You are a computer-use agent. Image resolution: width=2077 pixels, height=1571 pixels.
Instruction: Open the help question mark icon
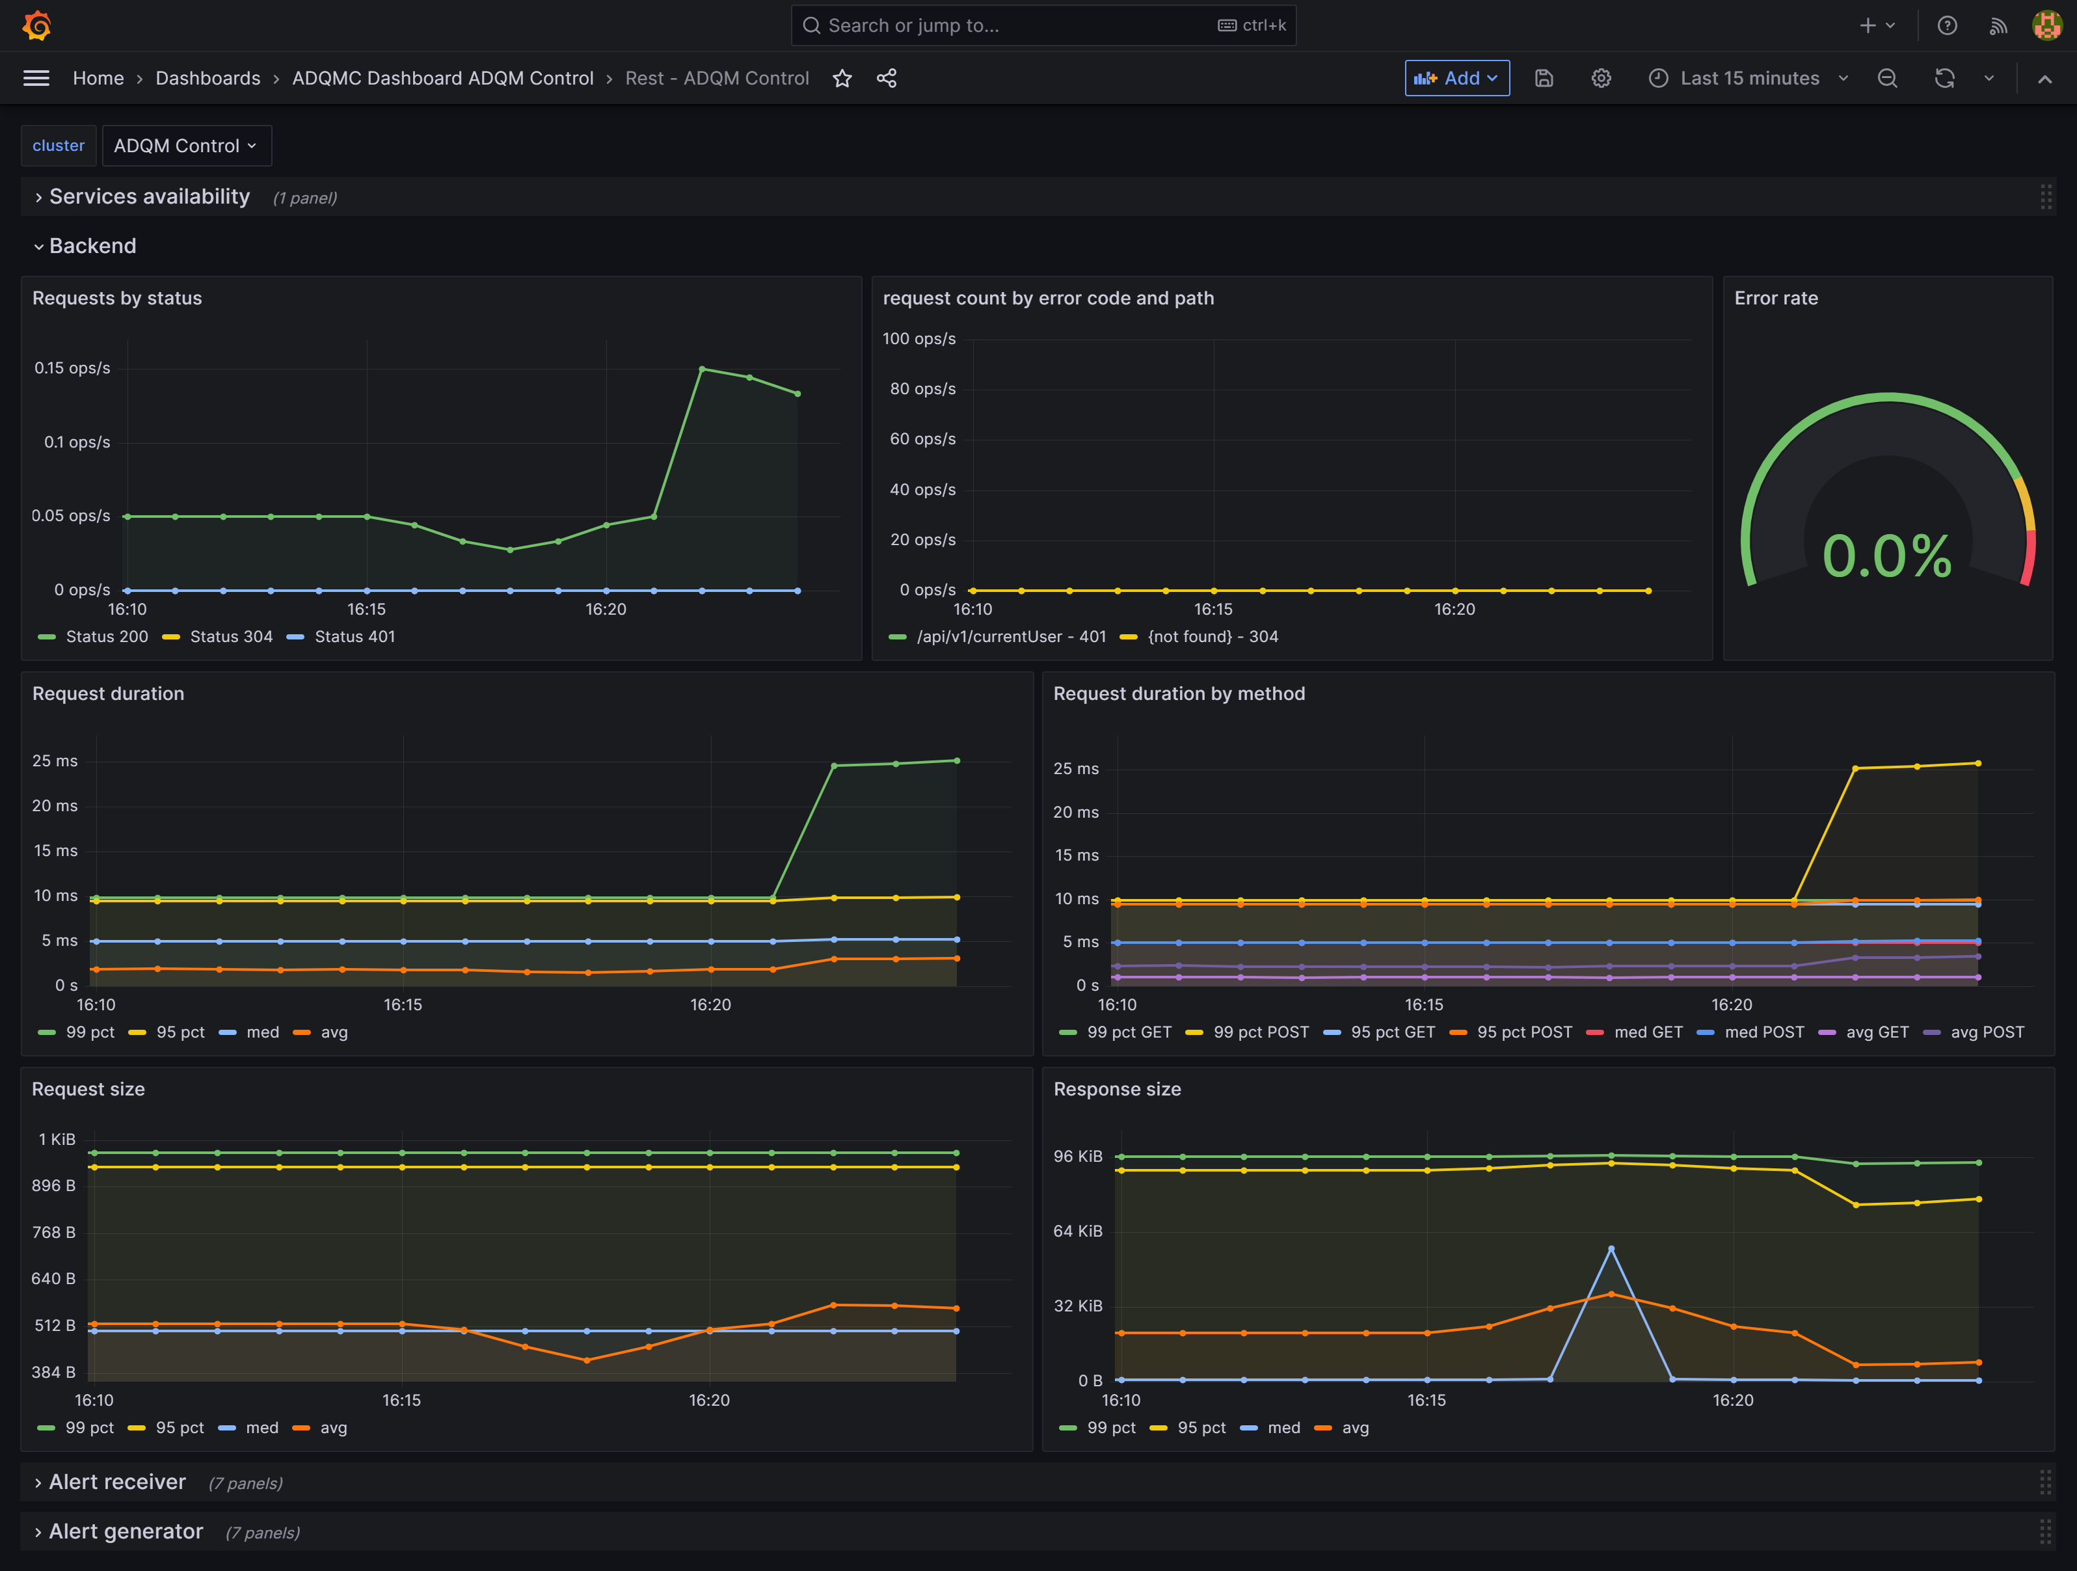pyautogui.click(x=1946, y=25)
